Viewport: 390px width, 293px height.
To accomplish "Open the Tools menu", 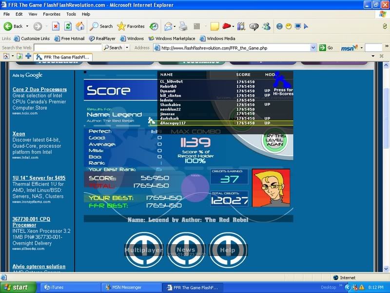I will coord(71,14).
